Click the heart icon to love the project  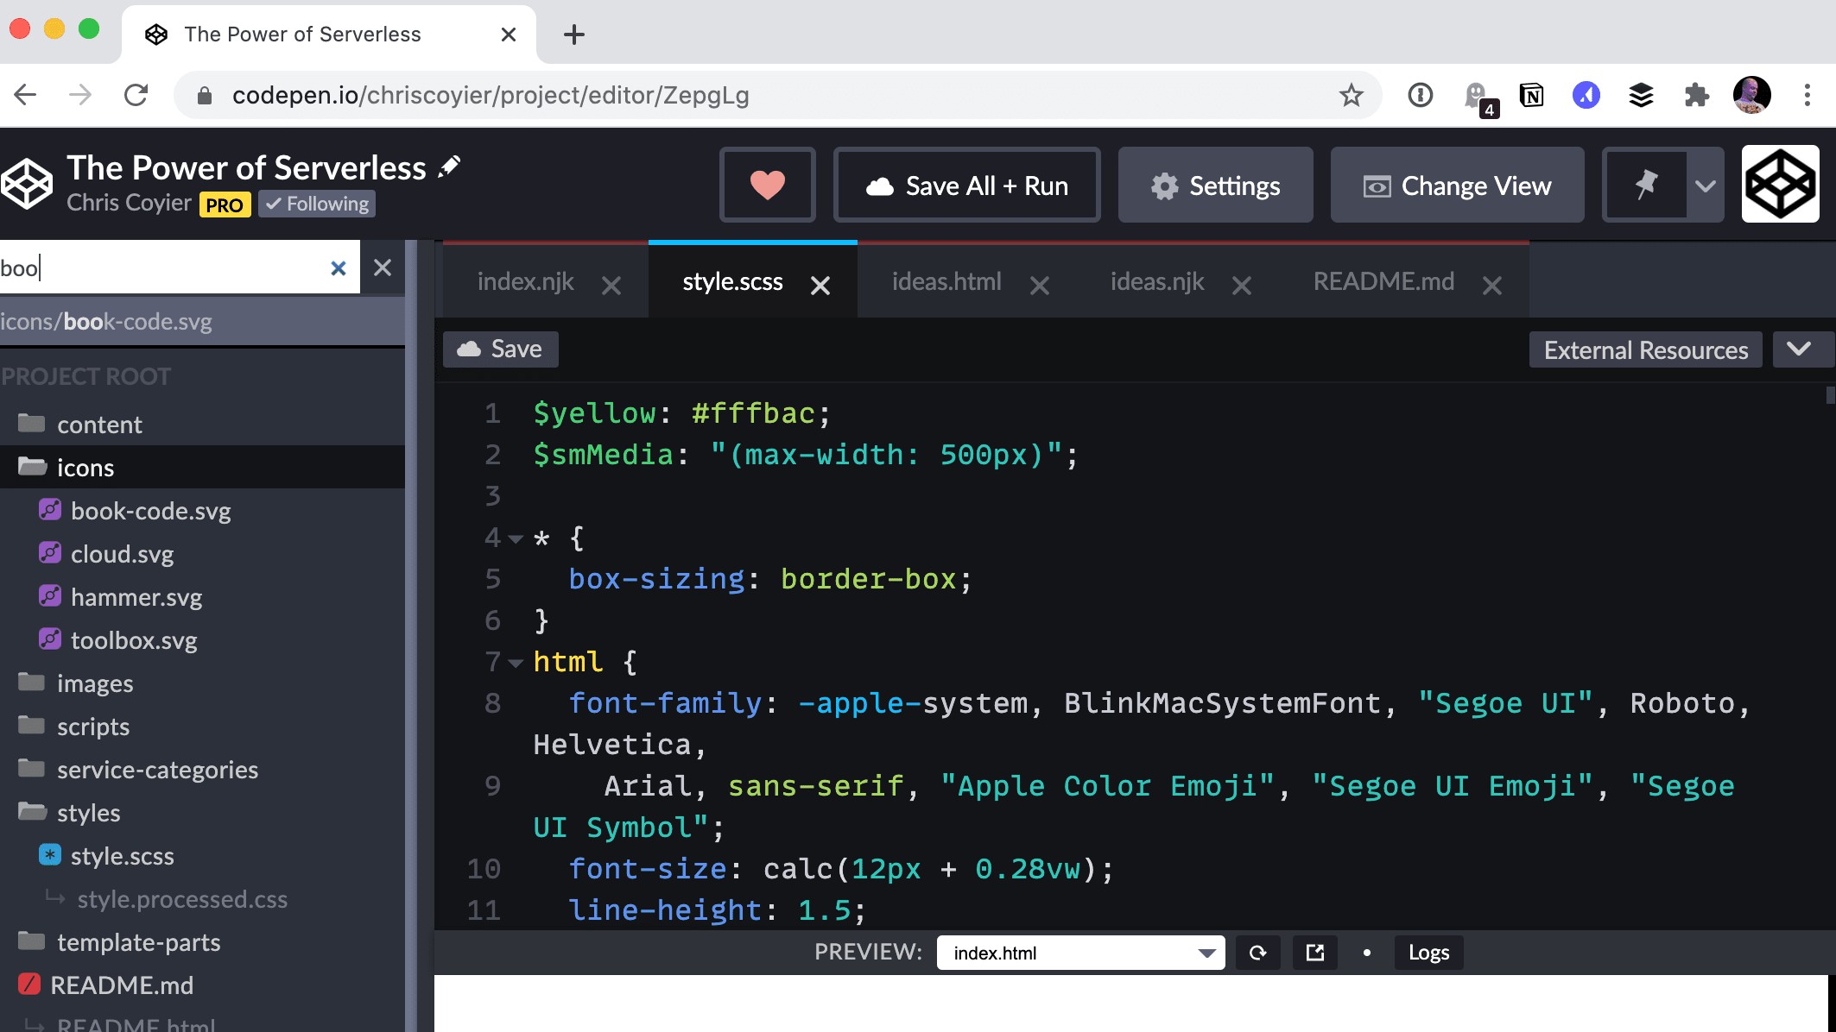pos(767,185)
